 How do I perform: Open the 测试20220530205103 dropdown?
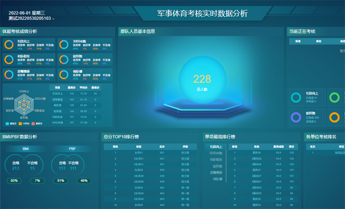point(31,18)
